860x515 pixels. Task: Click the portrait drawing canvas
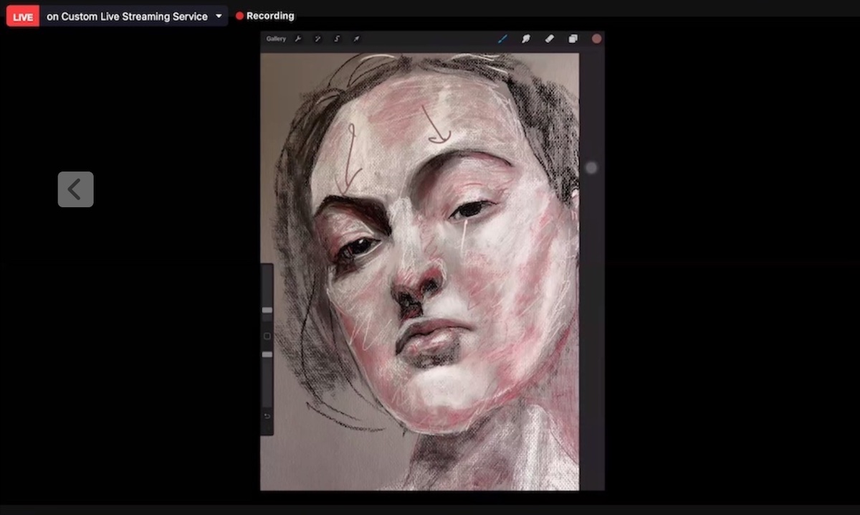419,271
